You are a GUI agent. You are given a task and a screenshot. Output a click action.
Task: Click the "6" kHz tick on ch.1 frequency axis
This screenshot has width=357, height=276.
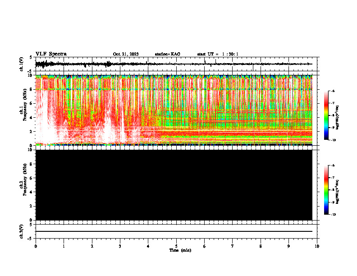coord(32,103)
